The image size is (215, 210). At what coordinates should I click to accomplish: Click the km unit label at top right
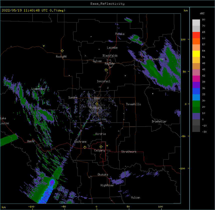pos(186,10)
